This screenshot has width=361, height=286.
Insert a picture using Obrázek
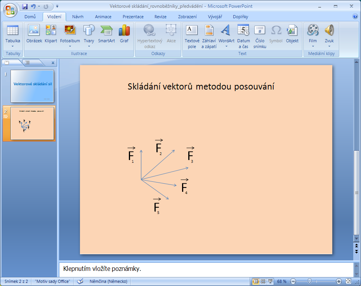coord(34,34)
